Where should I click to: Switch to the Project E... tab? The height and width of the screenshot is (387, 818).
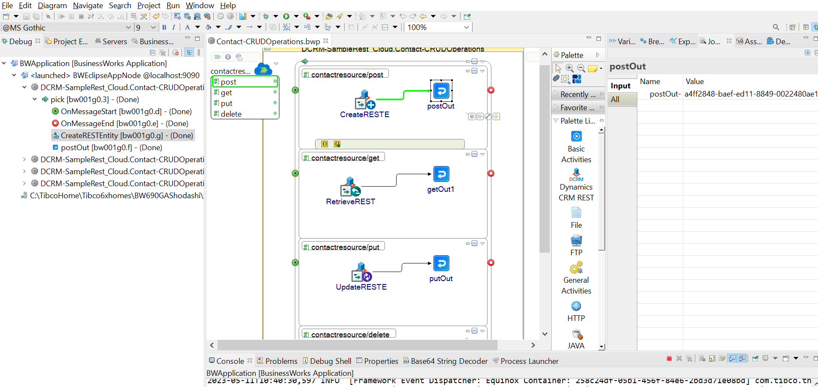click(67, 41)
